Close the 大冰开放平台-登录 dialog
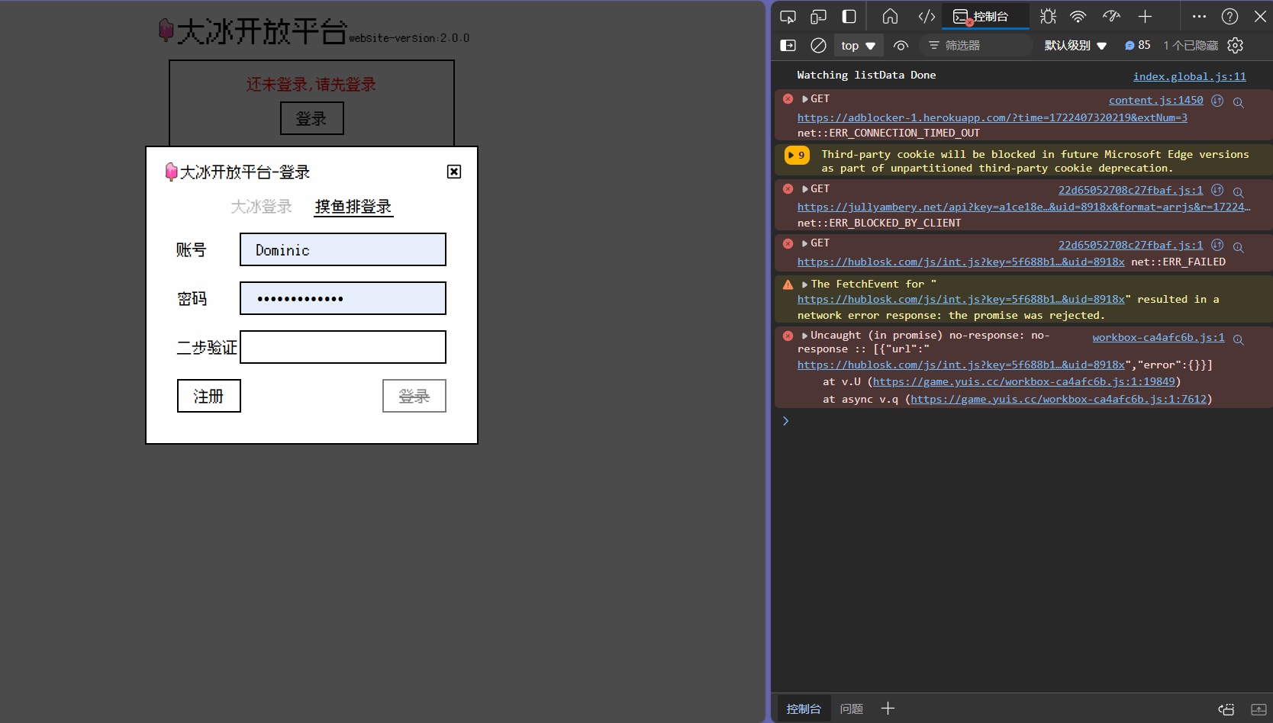 click(454, 172)
